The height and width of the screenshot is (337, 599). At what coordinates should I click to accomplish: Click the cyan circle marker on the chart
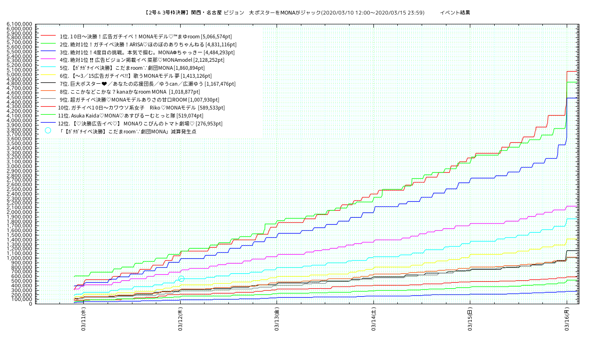click(x=181, y=279)
